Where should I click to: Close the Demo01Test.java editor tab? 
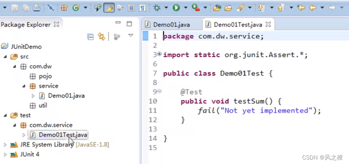268,24
